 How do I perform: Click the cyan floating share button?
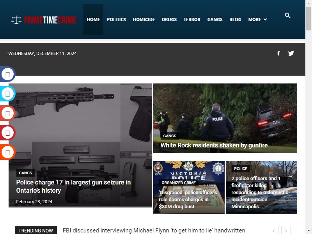pos(7,94)
